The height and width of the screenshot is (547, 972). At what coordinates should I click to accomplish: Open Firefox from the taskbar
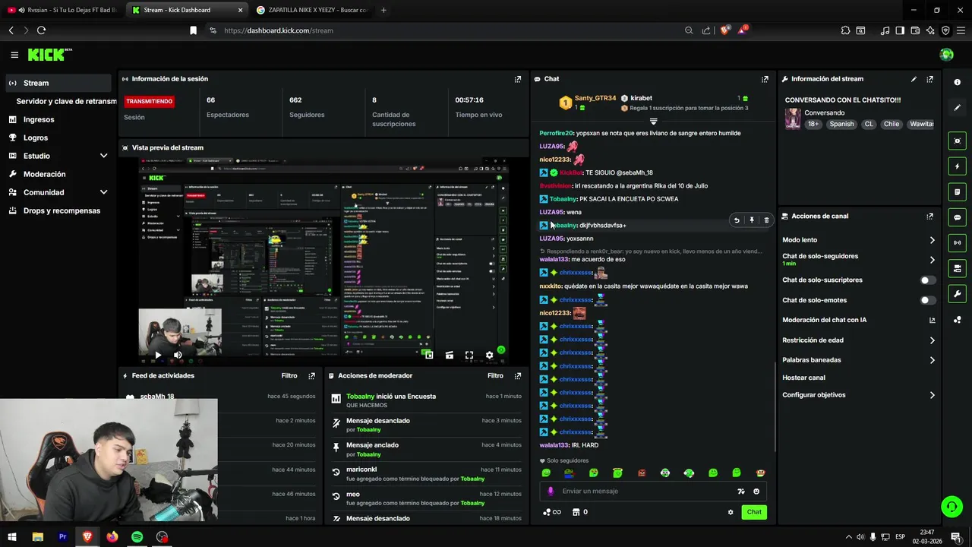click(x=112, y=537)
